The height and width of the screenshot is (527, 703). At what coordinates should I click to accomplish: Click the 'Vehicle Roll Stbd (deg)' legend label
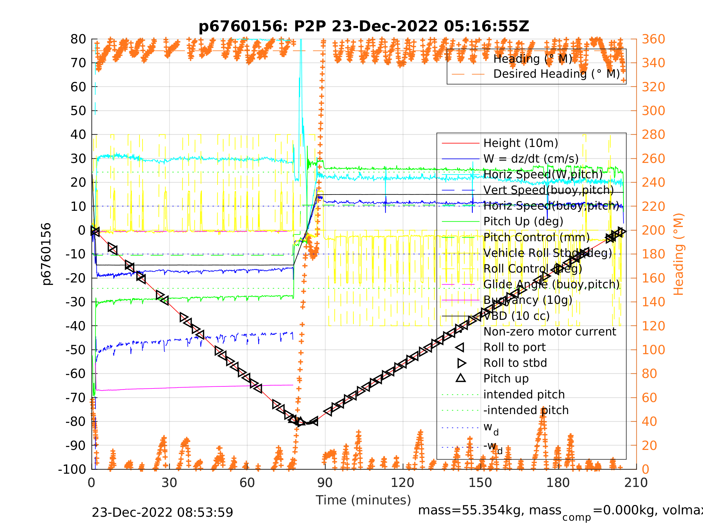(548, 253)
